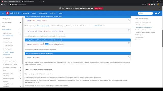Viewport: 163px width, 91px height.
Task: Copy the app-hero-detail template snippet
Action: 129,30
